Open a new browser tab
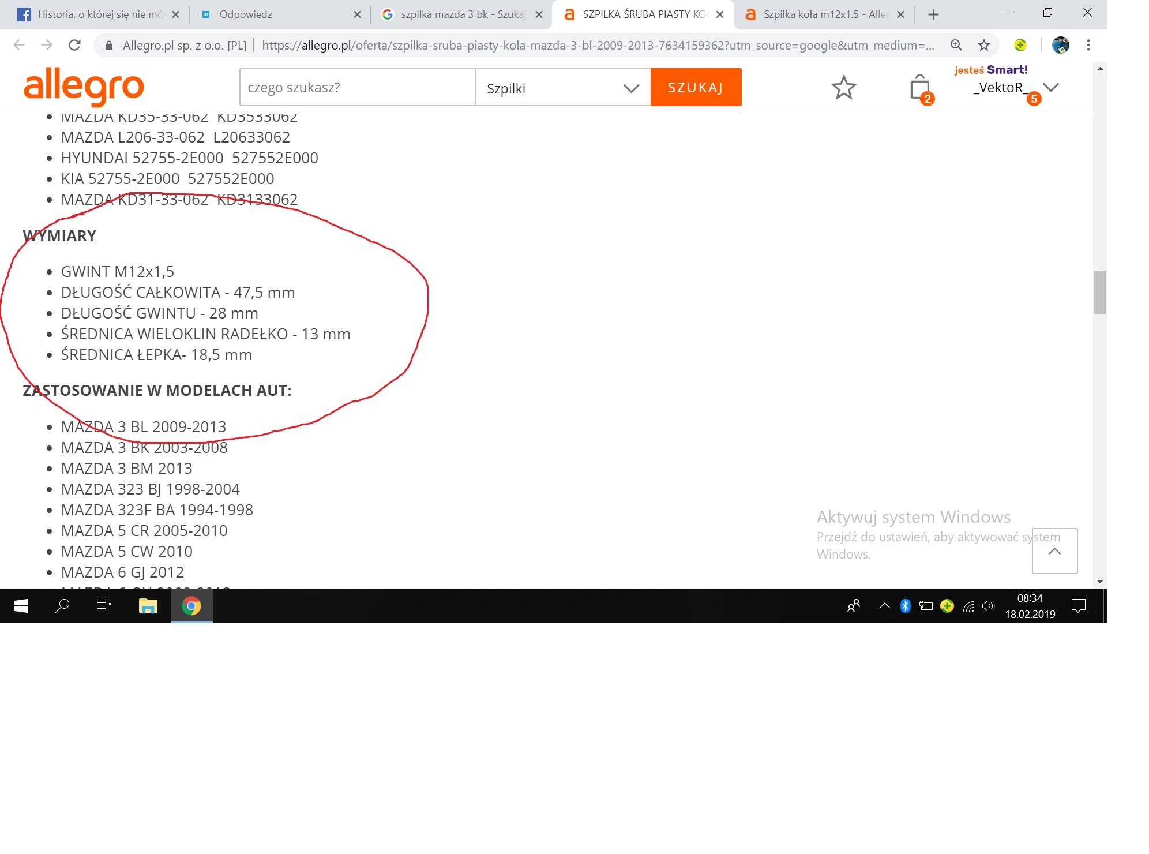This screenshot has width=1149, height=854. (933, 14)
